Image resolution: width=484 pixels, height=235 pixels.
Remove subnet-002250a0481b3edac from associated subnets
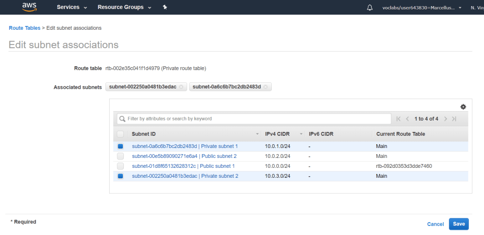pyautogui.click(x=181, y=87)
